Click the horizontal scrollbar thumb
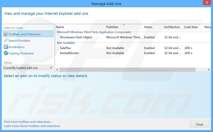This screenshot has width=213, height=132. coord(128,70)
